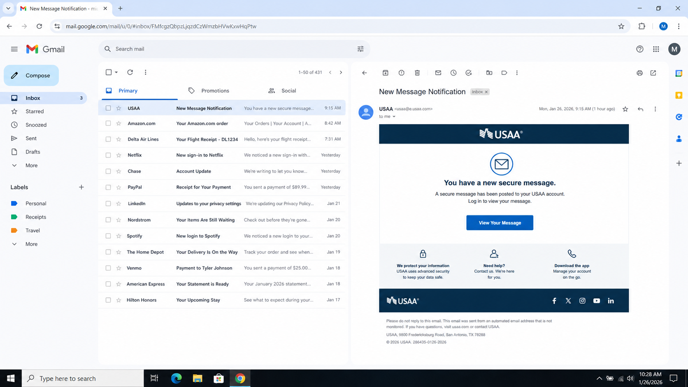Viewport: 688px width, 387px height.
Task: Add the open email to Tasks
Action: coord(469,73)
